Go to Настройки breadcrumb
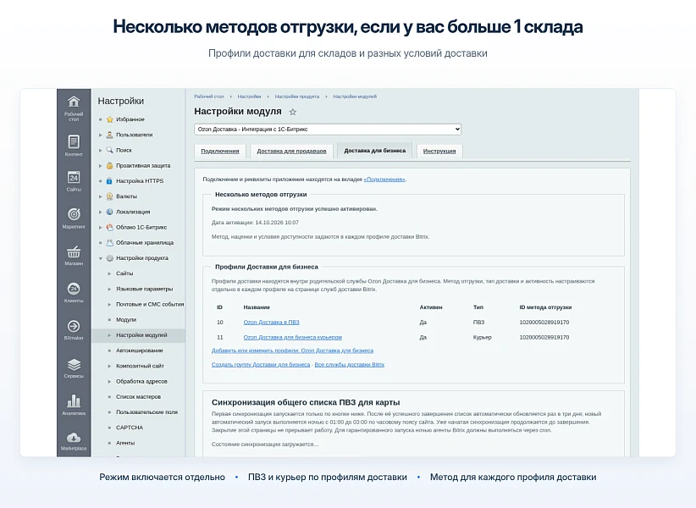The height and width of the screenshot is (508, 696). coord(249,97)
